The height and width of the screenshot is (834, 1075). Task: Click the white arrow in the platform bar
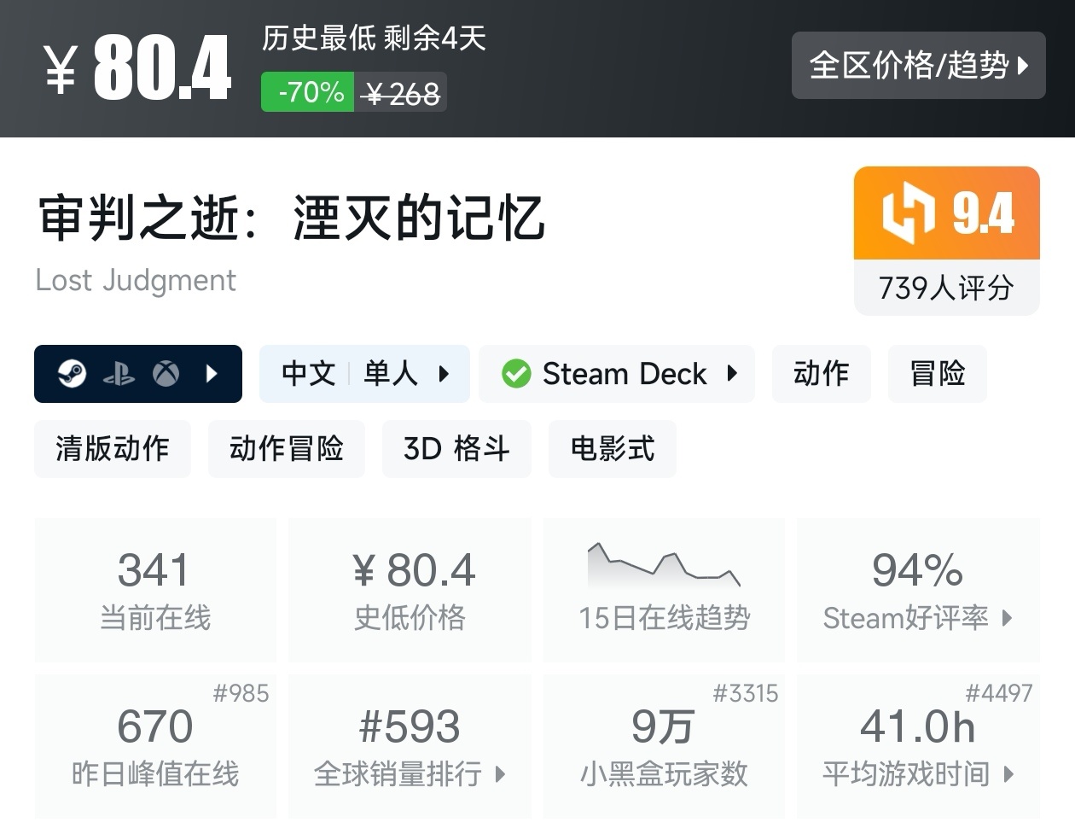coord(212,373)
